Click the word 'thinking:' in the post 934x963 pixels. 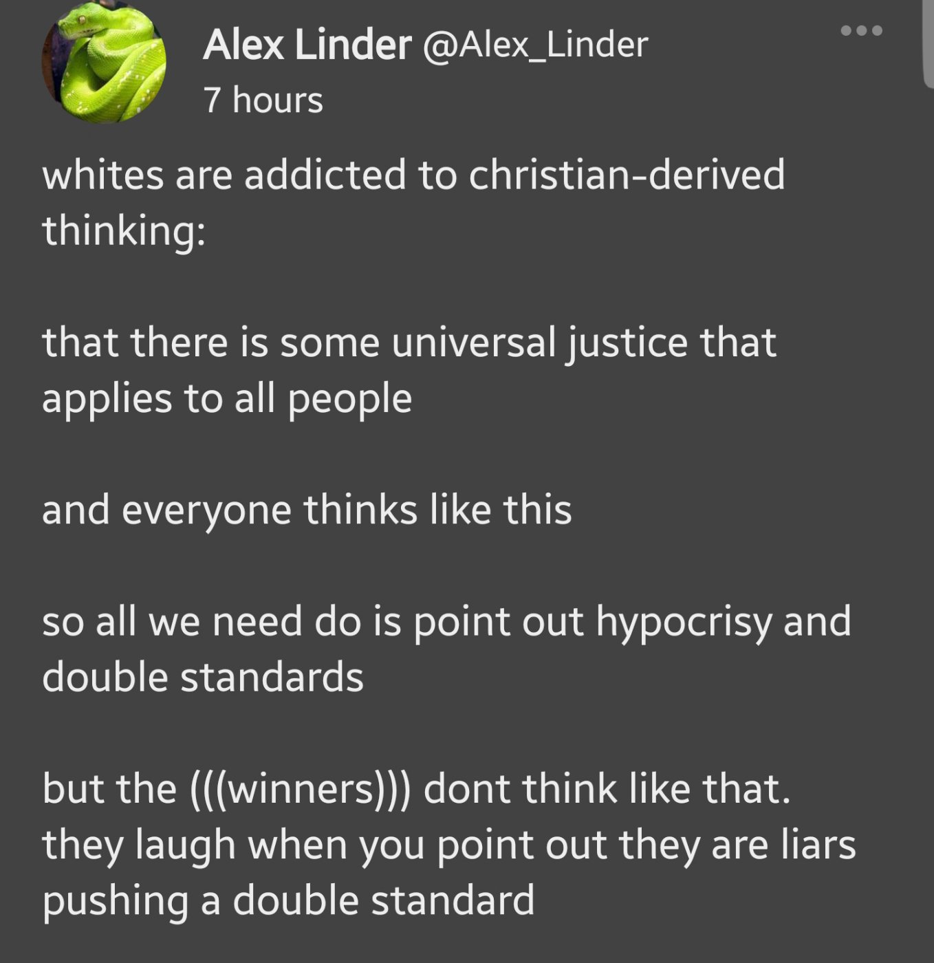124,231
